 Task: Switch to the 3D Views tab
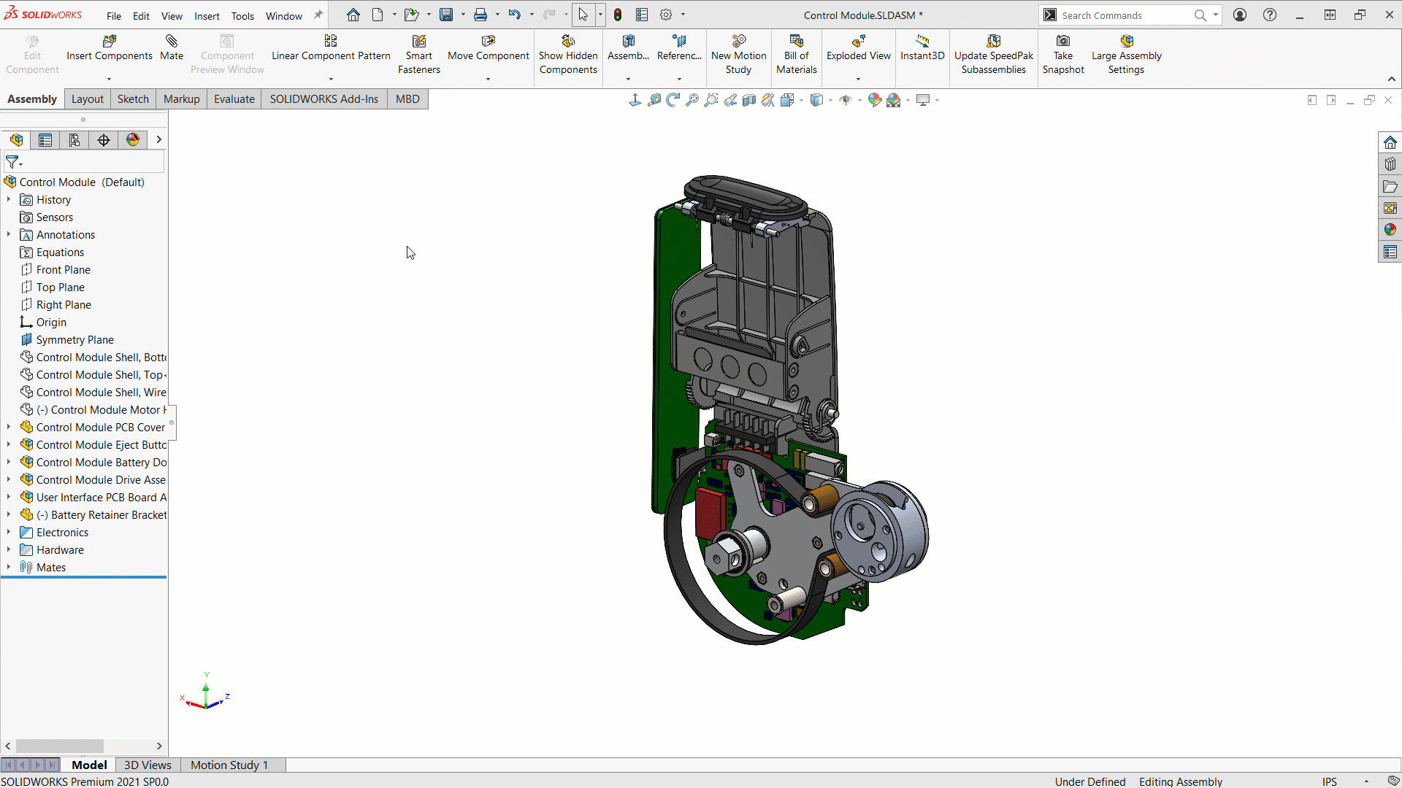pos(146,765)
